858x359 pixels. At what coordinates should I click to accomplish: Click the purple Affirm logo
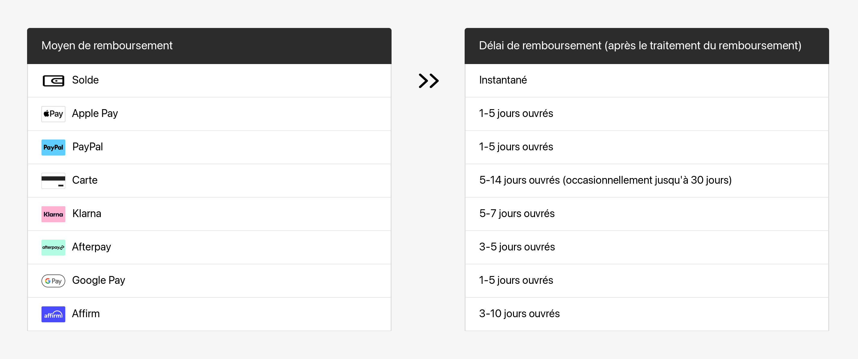click(53, 314)
